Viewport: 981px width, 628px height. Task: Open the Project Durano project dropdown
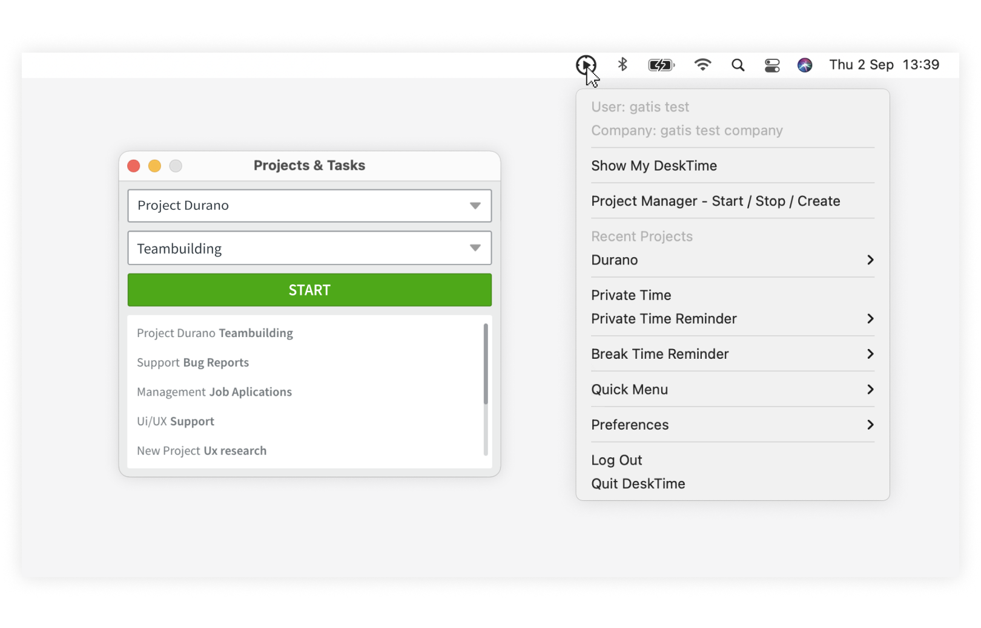pyautogui.click(x=309, y=206)
